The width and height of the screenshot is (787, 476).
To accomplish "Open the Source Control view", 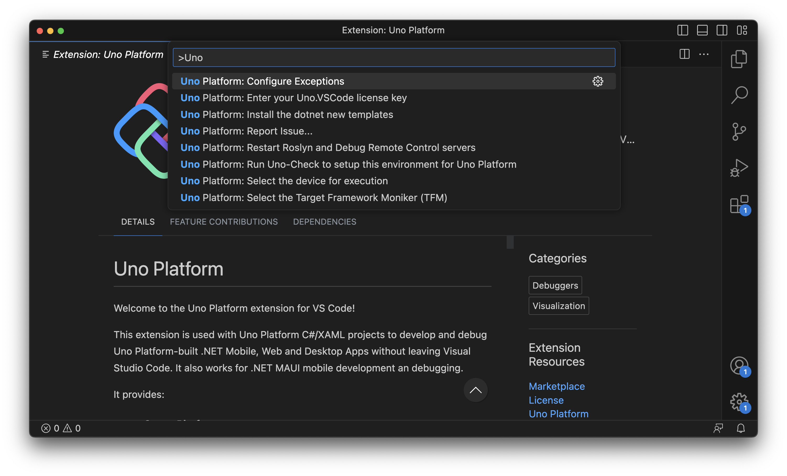I will tap(739, 131).
